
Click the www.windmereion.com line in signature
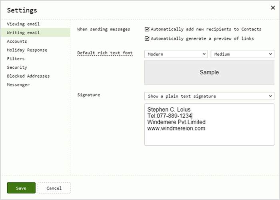click(x=176, y=128)
